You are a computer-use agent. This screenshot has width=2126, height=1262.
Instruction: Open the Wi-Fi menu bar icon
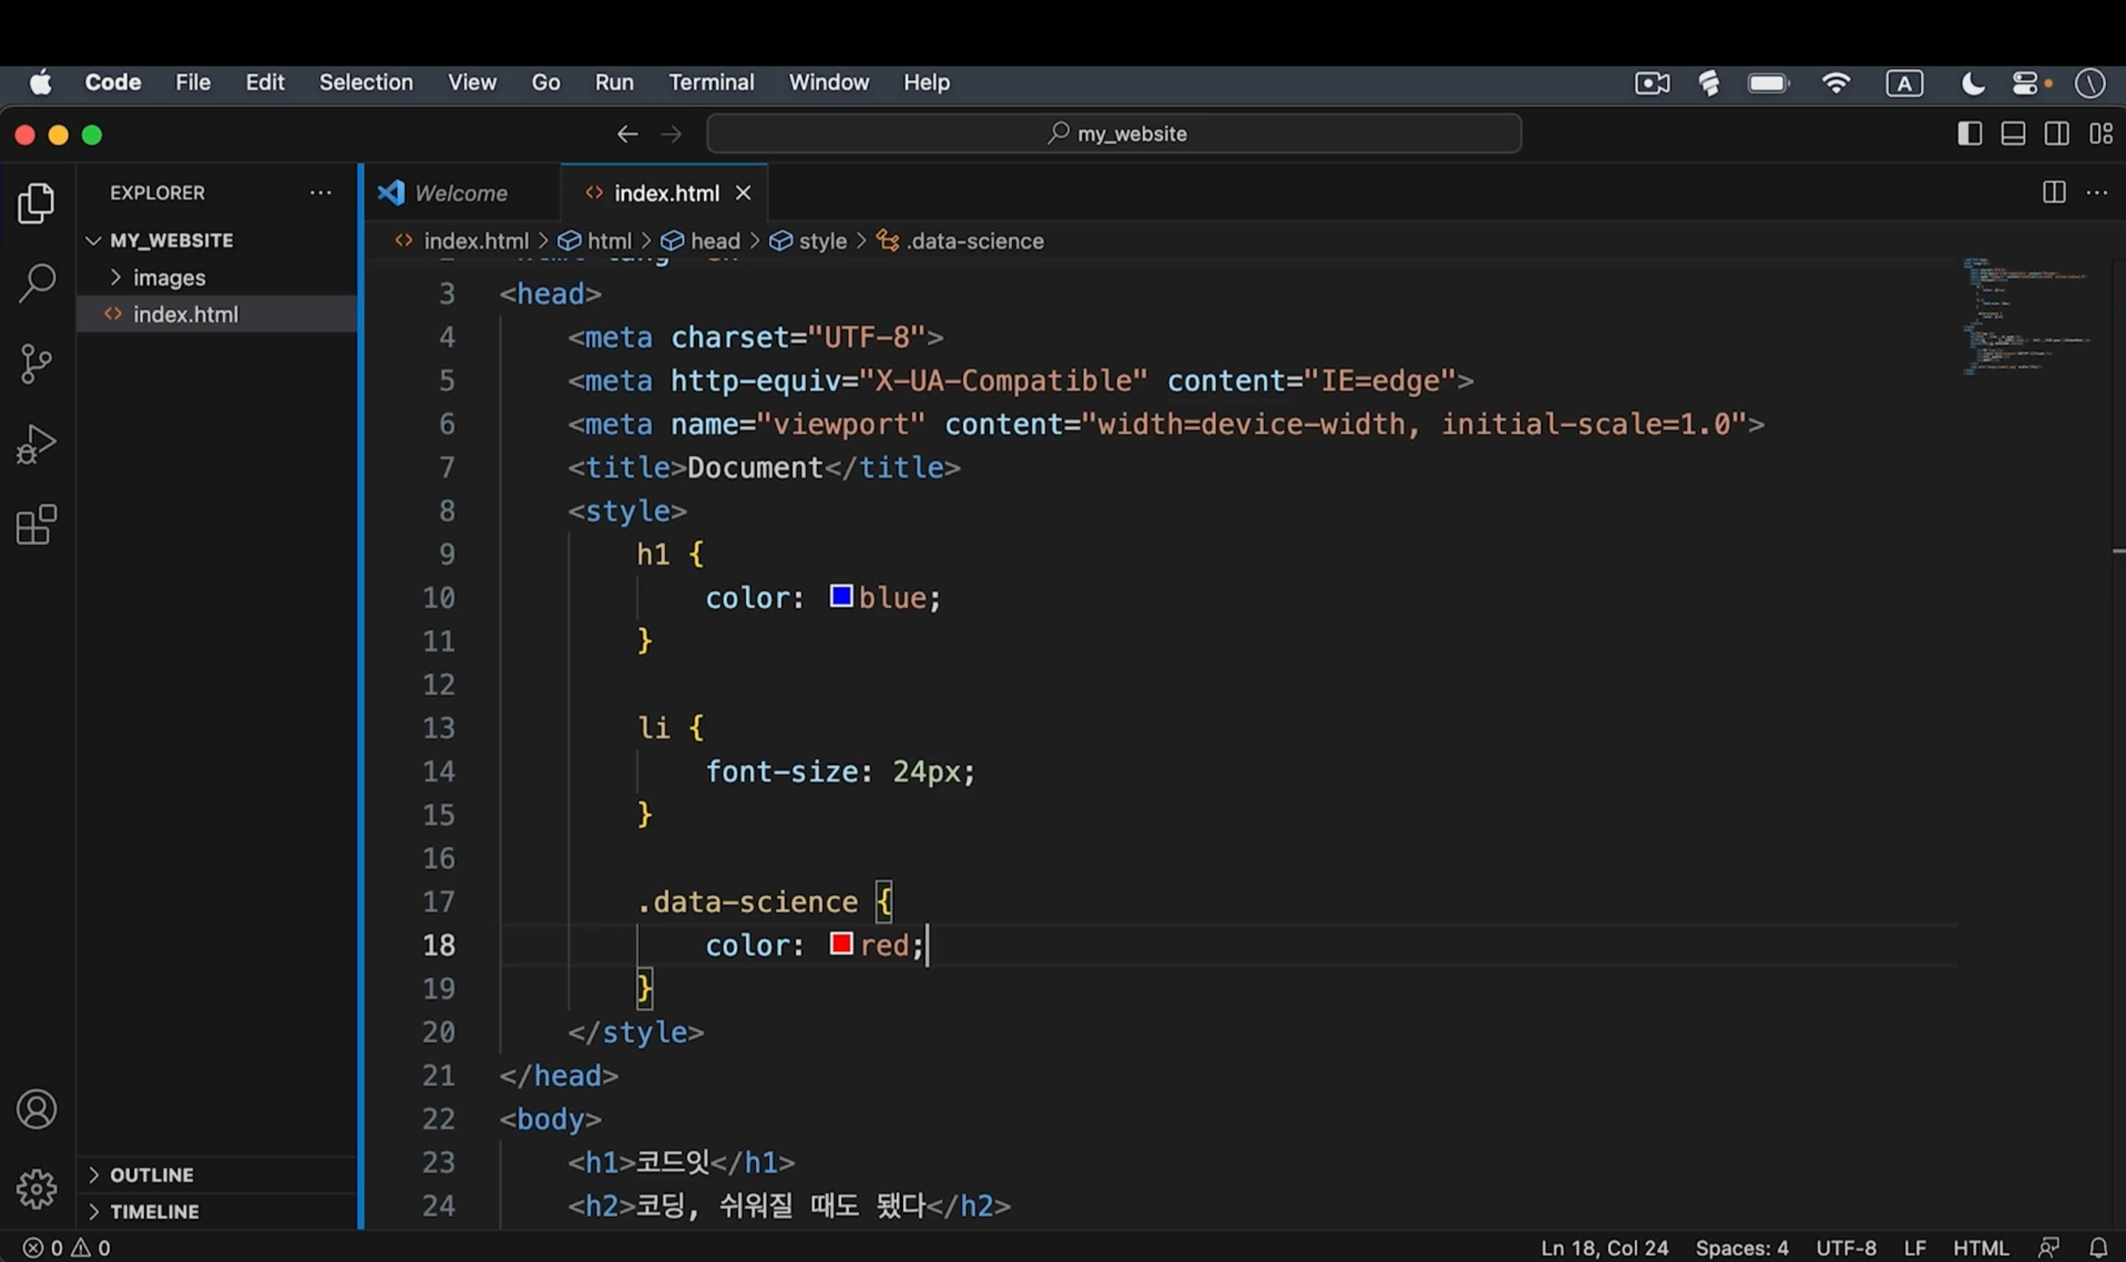pos(1836,83)
